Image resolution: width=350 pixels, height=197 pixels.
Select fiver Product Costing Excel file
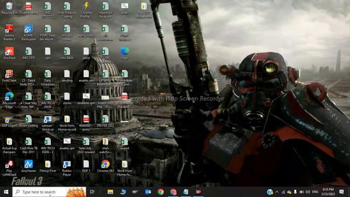point(67,10)
